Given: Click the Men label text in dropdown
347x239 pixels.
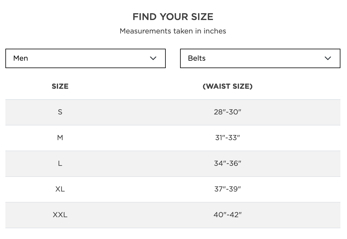Looking at the screenshot, I should pos(21,58).
